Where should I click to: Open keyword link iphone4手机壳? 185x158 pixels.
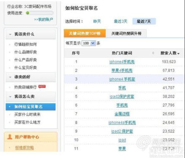coord(122,62)
